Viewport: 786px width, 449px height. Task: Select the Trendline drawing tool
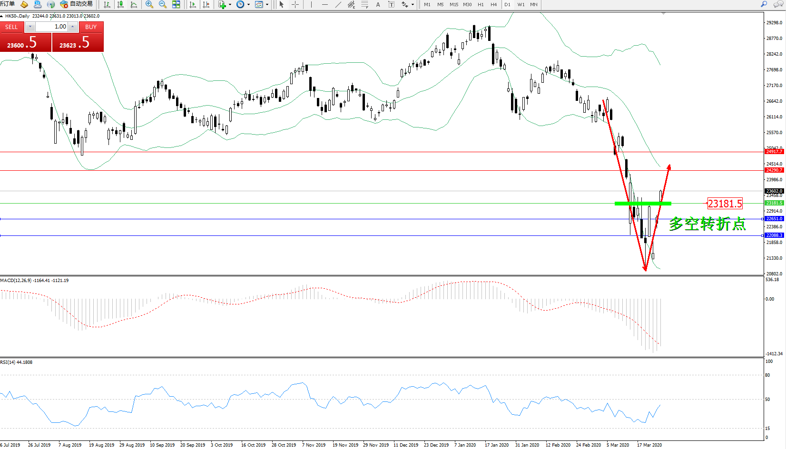point(338,4)
